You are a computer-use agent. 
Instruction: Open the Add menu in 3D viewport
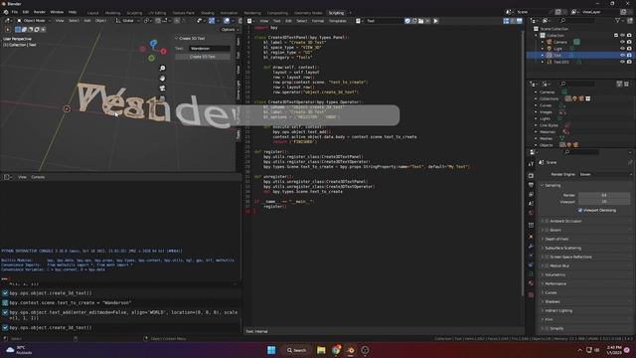(87, 21)
